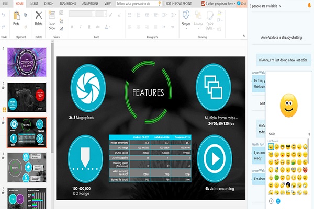The height and width of the screenshot is (209, 314).
Task: Pick the green sick-face emoticon
Action: point(276,178)
